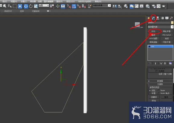Toggle Percent Snap
The width and height of the screenshot is (174, 123).
79,6
